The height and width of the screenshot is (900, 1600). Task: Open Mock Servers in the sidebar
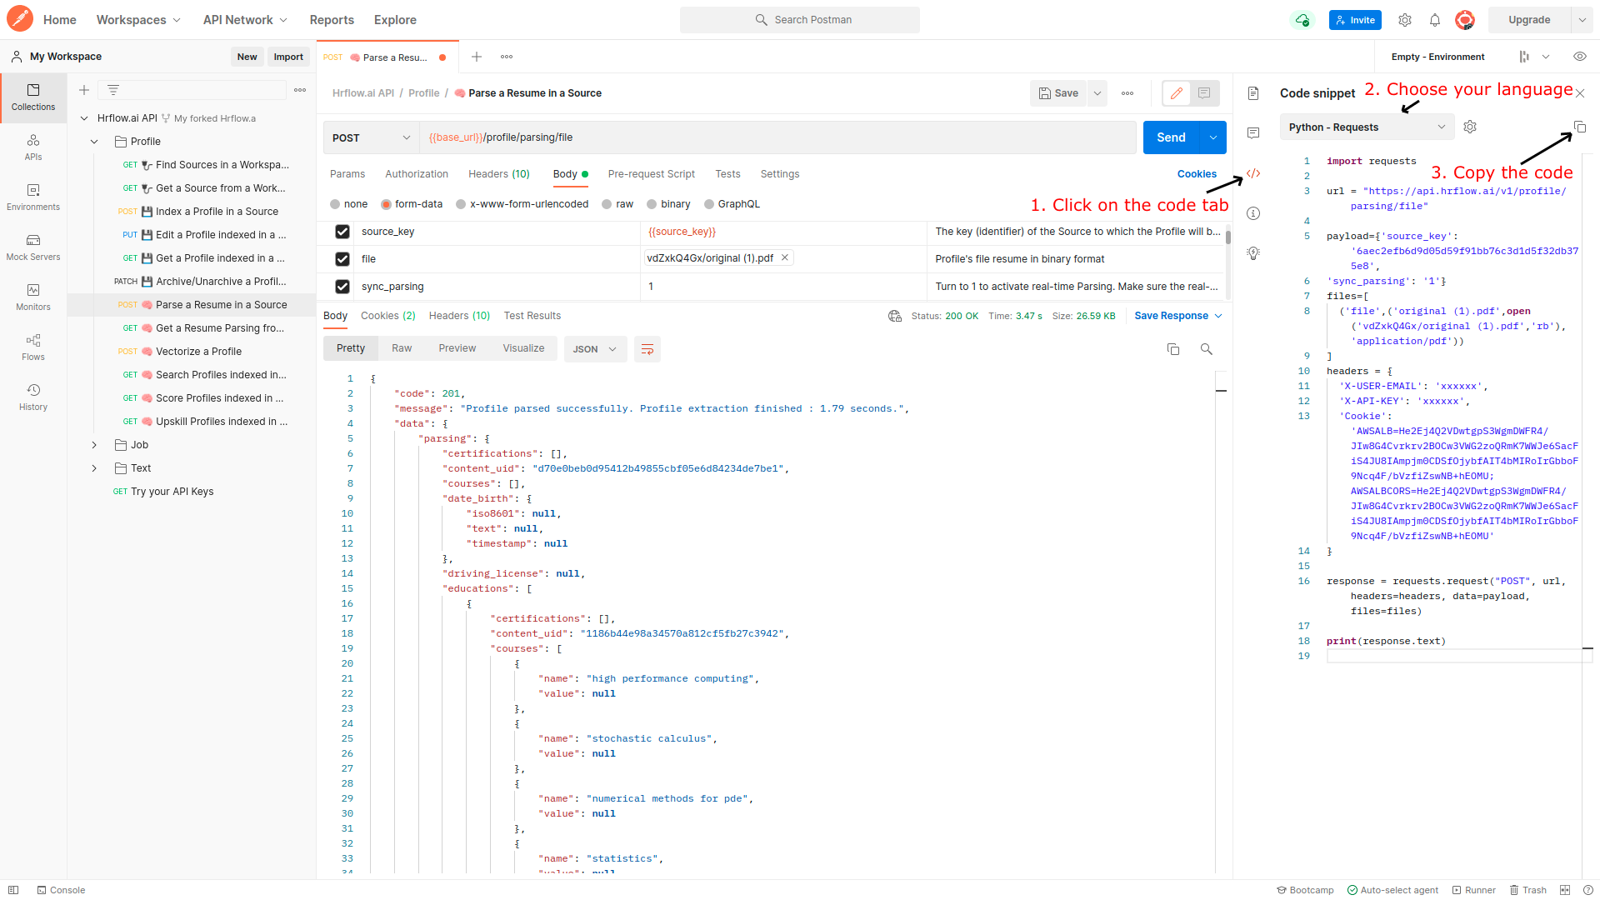tap(33, 247)
